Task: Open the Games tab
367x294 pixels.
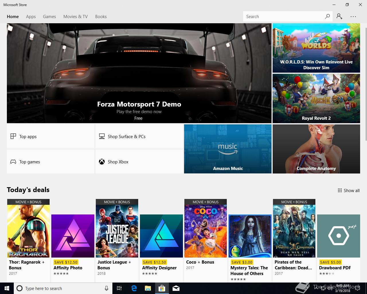Action: 49,17
